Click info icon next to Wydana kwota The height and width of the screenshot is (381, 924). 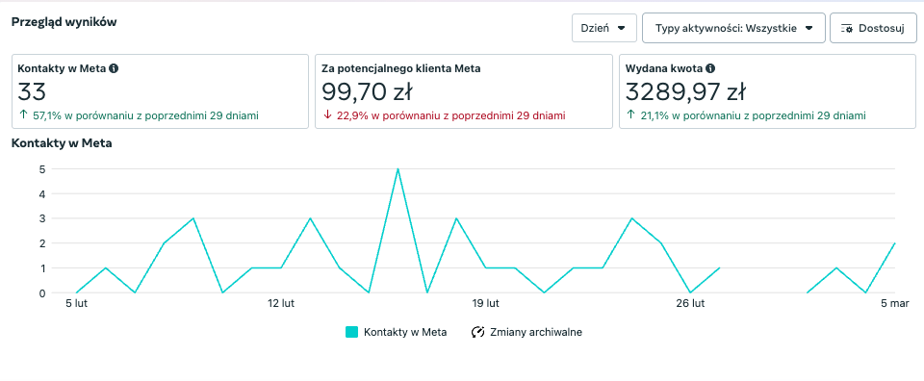tap(710, 68)
